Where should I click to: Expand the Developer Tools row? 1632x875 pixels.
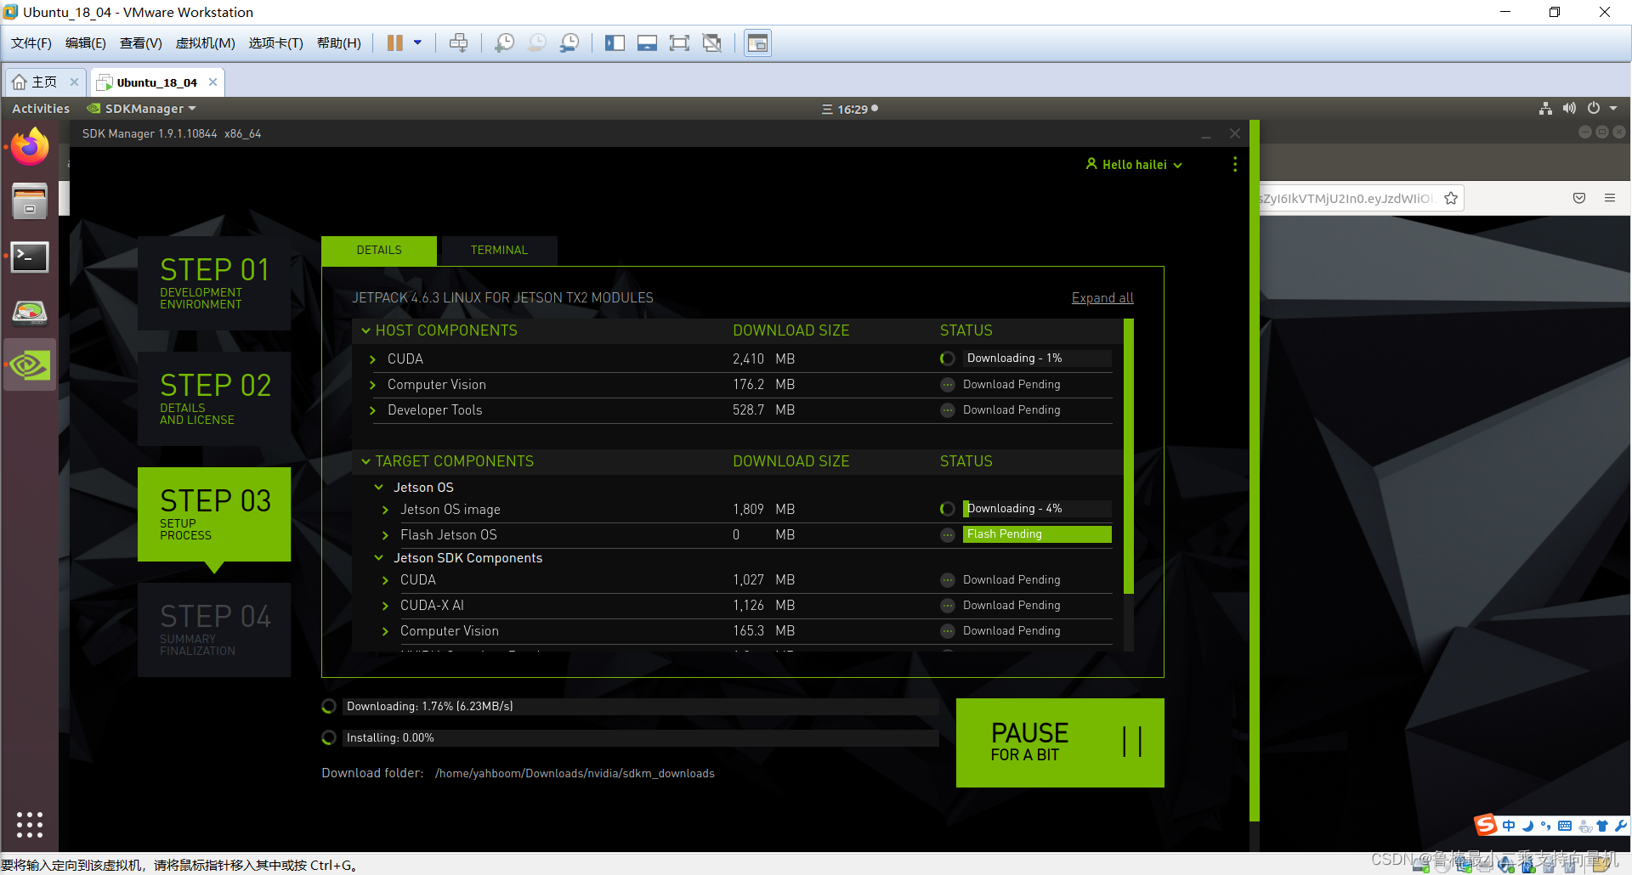(x=372, y=410)
